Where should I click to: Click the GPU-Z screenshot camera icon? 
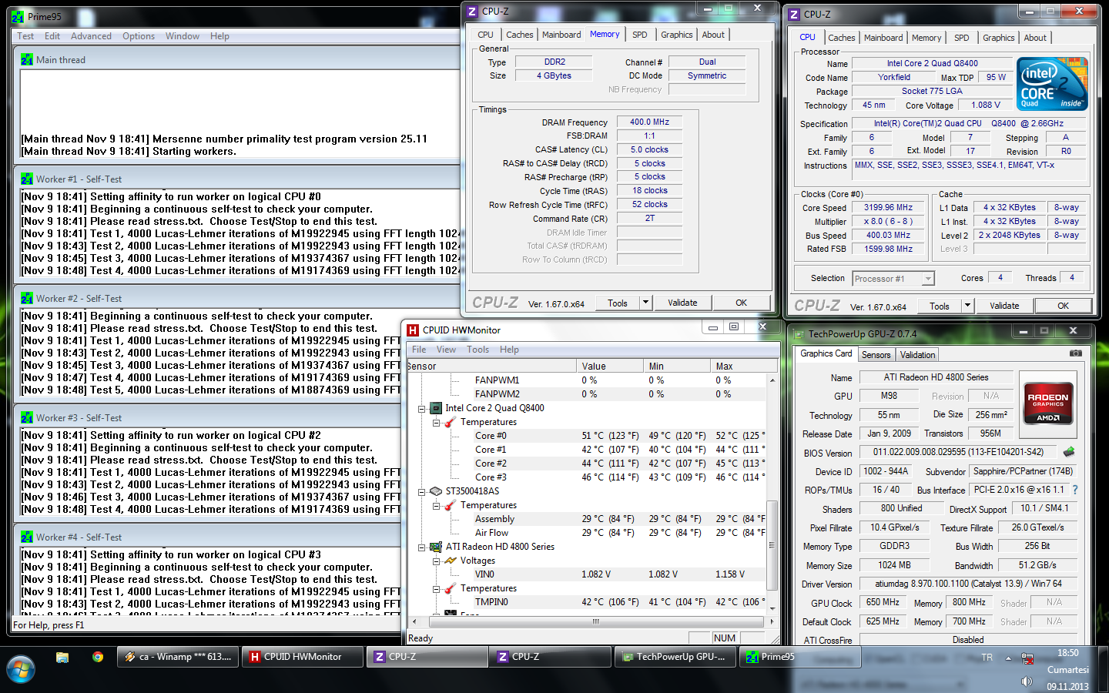click(1076, 353)
